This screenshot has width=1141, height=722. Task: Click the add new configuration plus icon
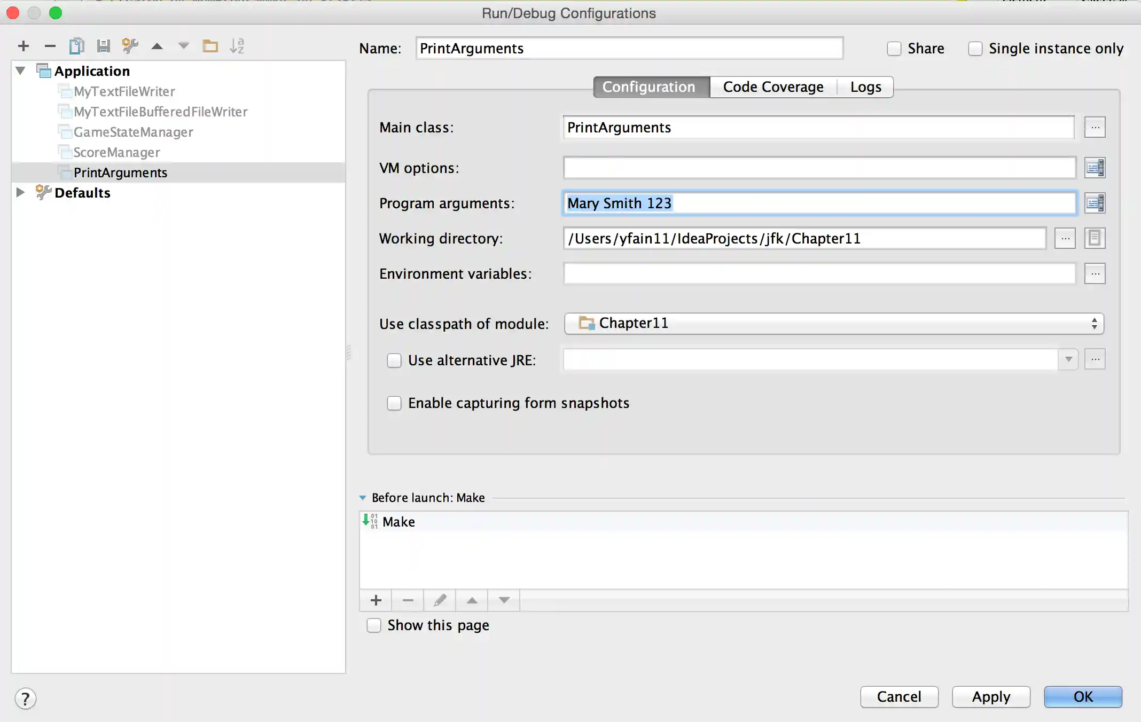pos(23,46)
